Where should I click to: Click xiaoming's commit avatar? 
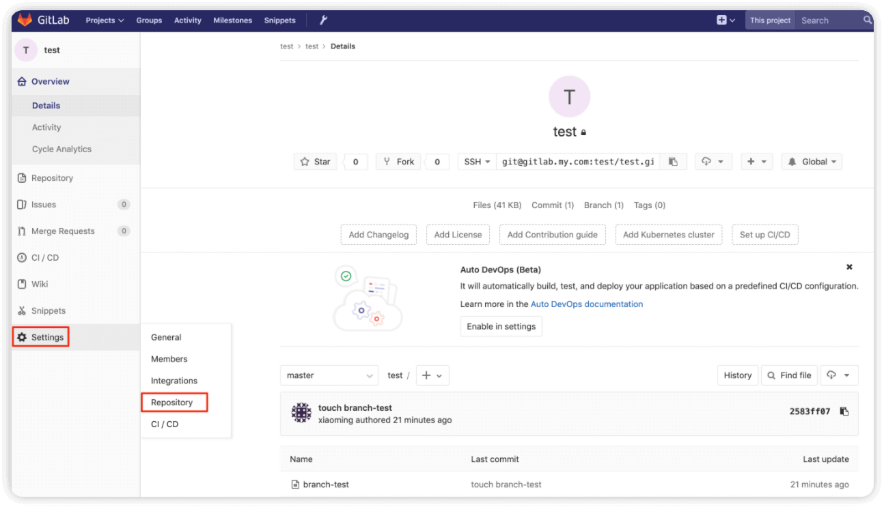coord(301,413)
